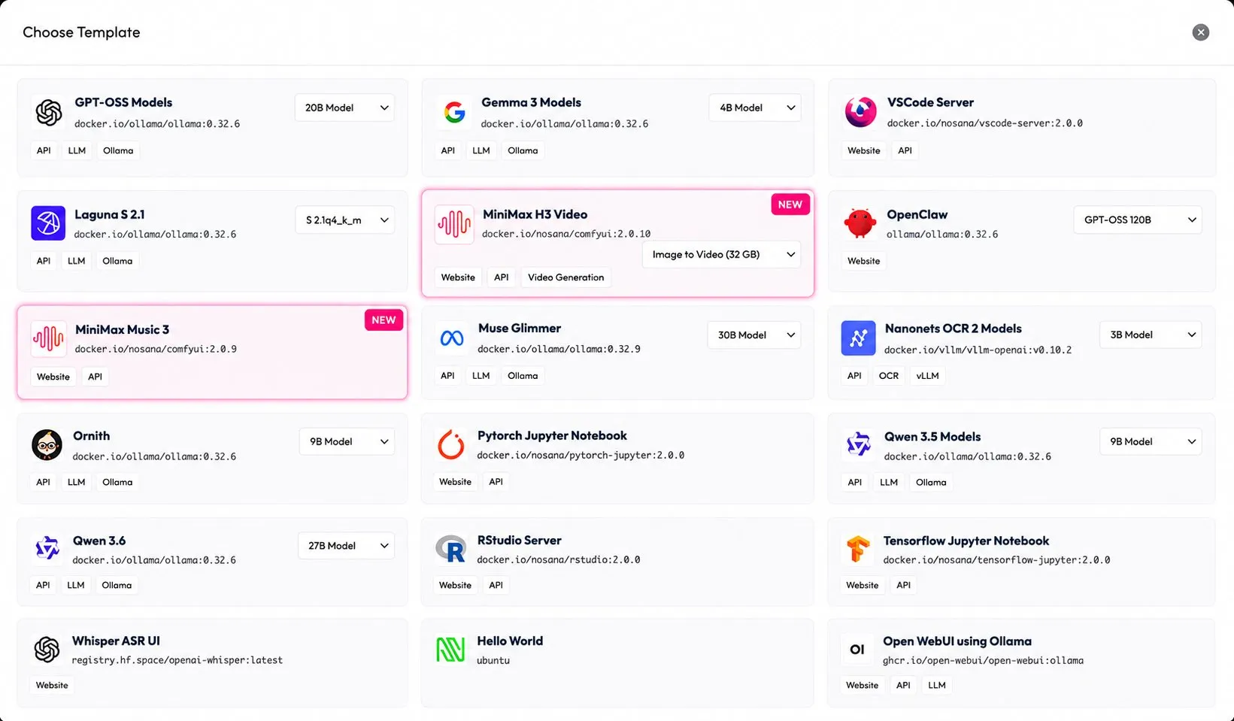This screenshot has width=1234, height=721.
Task: Select the Whisper ASR UI title
Action: pyautogui.click(x=116, y=641)
